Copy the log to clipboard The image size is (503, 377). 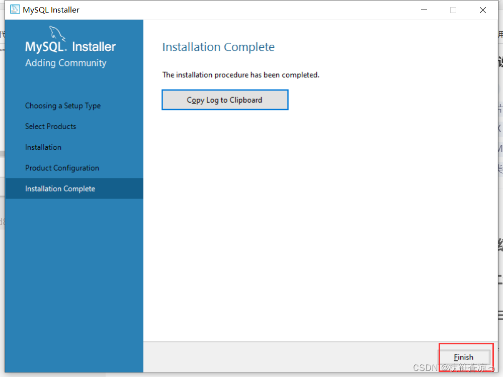(225, 100)
